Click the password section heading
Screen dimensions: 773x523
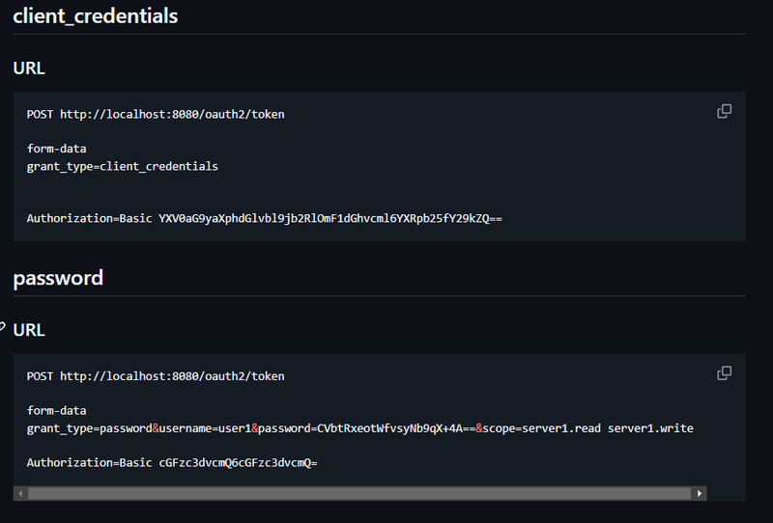click(58, 278)
